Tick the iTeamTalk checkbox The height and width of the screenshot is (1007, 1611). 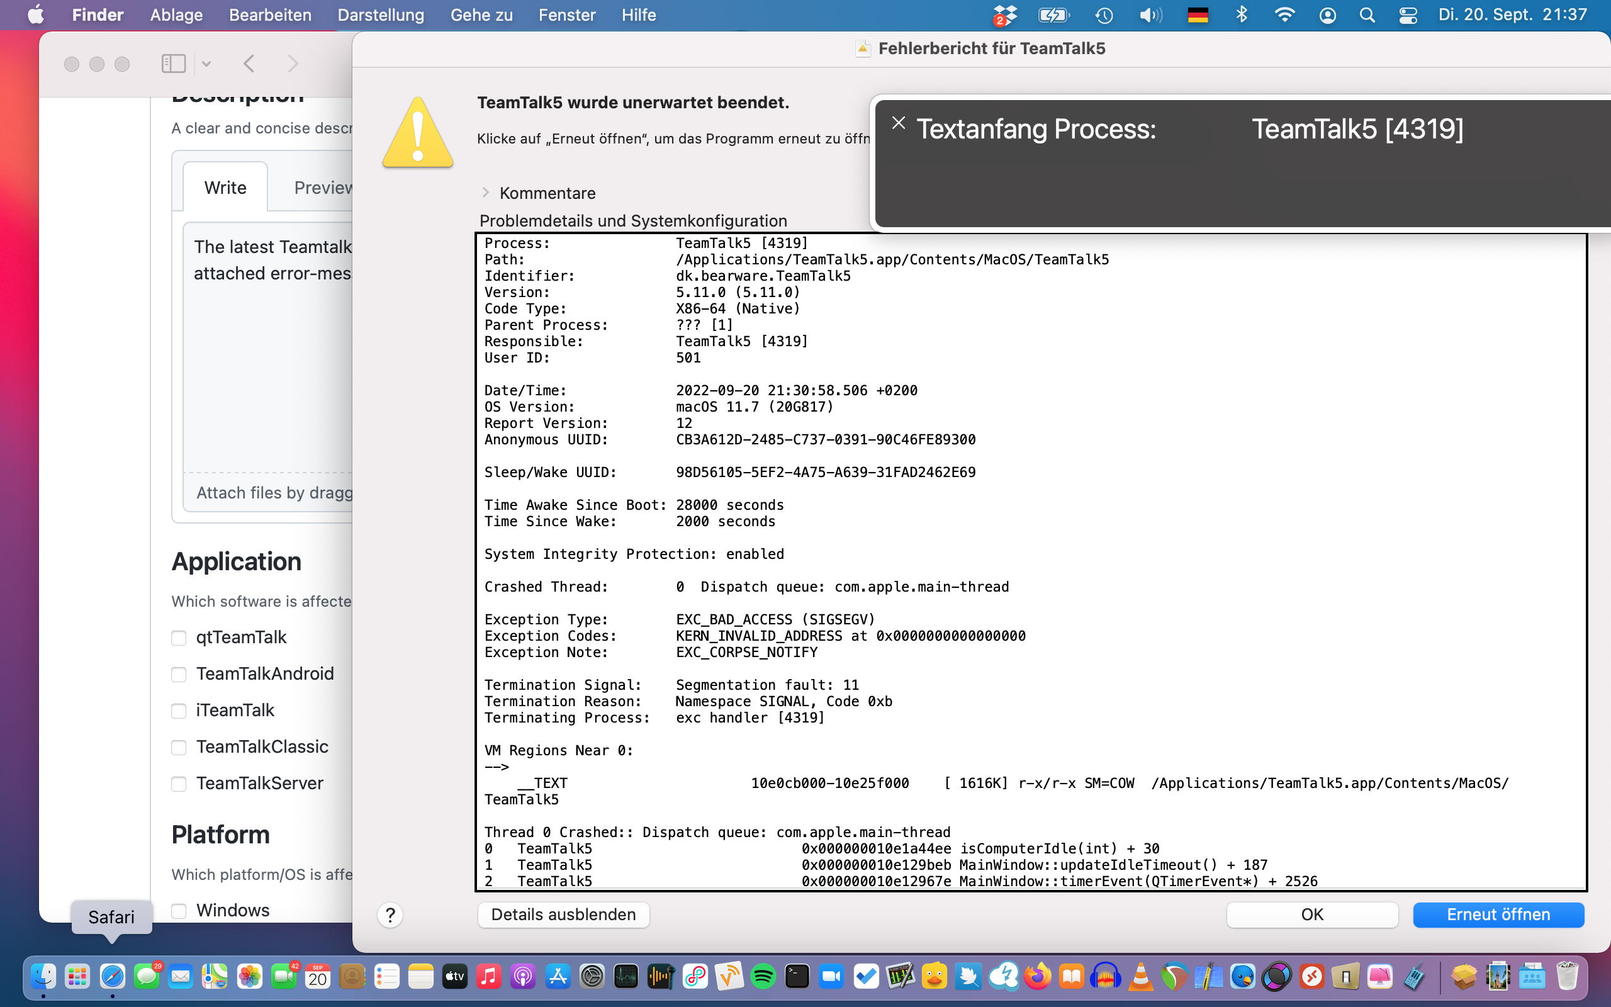coord(179,711)
